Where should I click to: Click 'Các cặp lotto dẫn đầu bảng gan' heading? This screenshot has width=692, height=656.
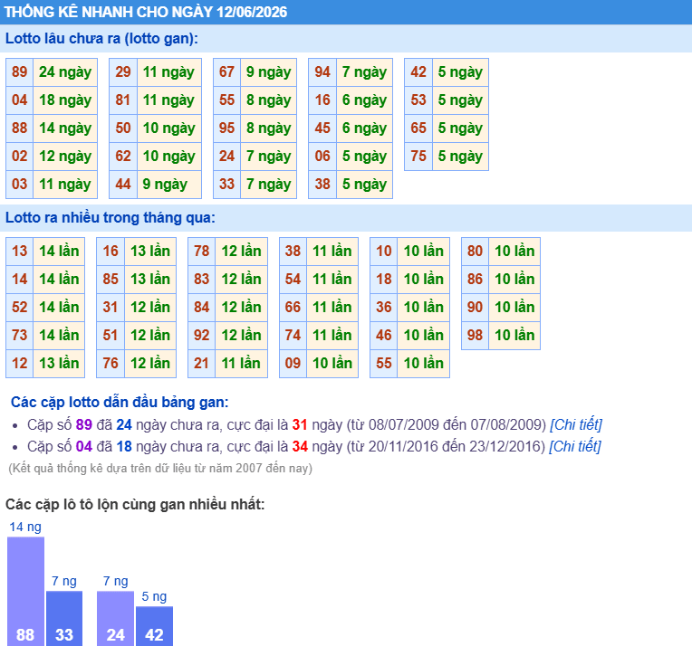click(120, 402)
